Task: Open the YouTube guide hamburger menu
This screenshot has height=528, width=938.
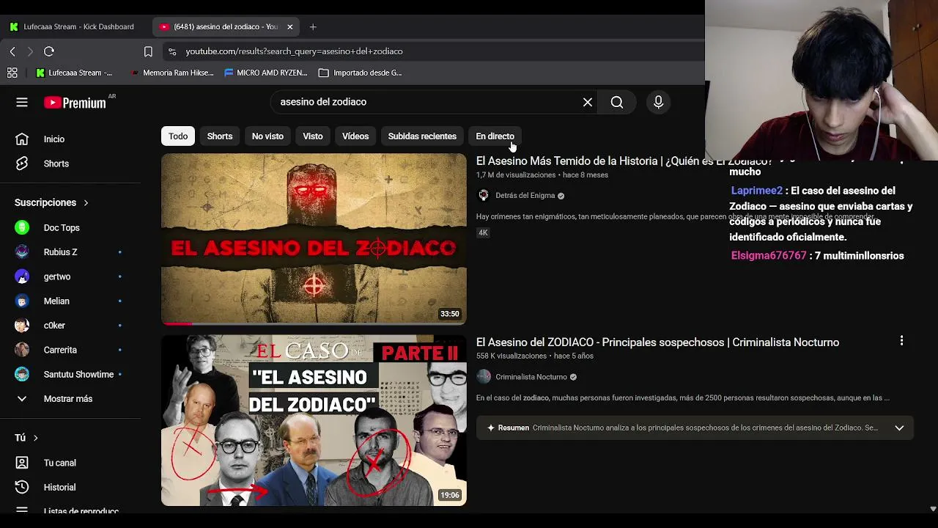Action: coord(22,103)
